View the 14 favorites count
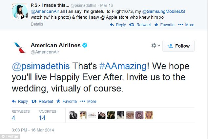 pyautogui.click(x=42, y=118)
